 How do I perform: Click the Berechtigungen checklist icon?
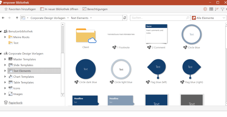(x=84, y=9)
